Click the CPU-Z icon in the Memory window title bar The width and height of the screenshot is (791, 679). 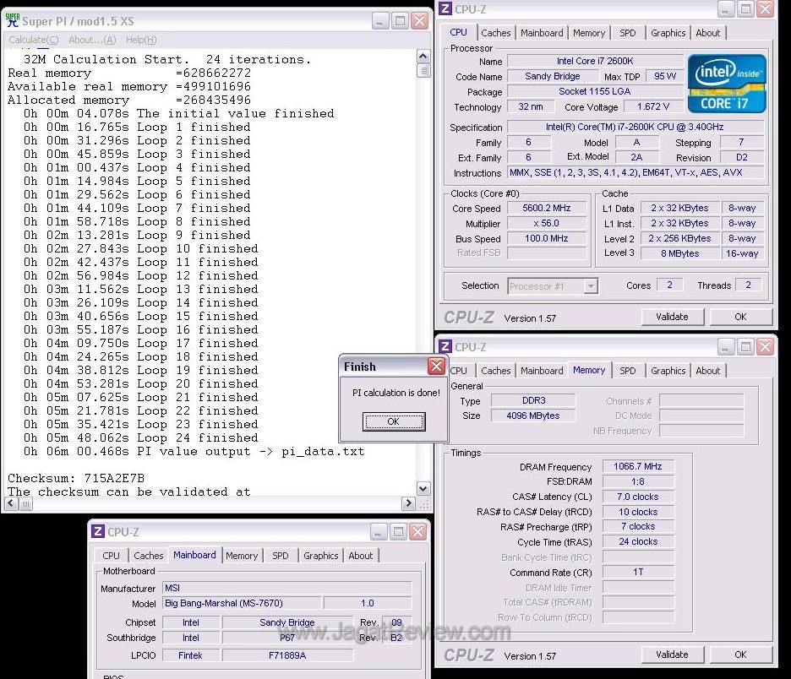point(445,347)
